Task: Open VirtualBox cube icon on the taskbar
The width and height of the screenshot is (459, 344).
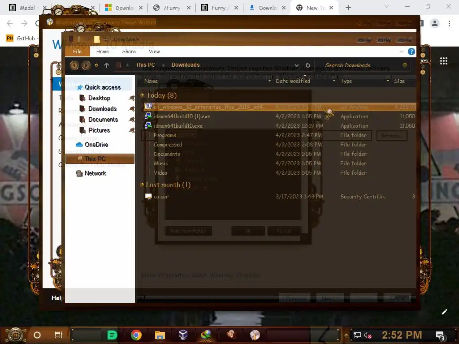Action: coord(183,335)
